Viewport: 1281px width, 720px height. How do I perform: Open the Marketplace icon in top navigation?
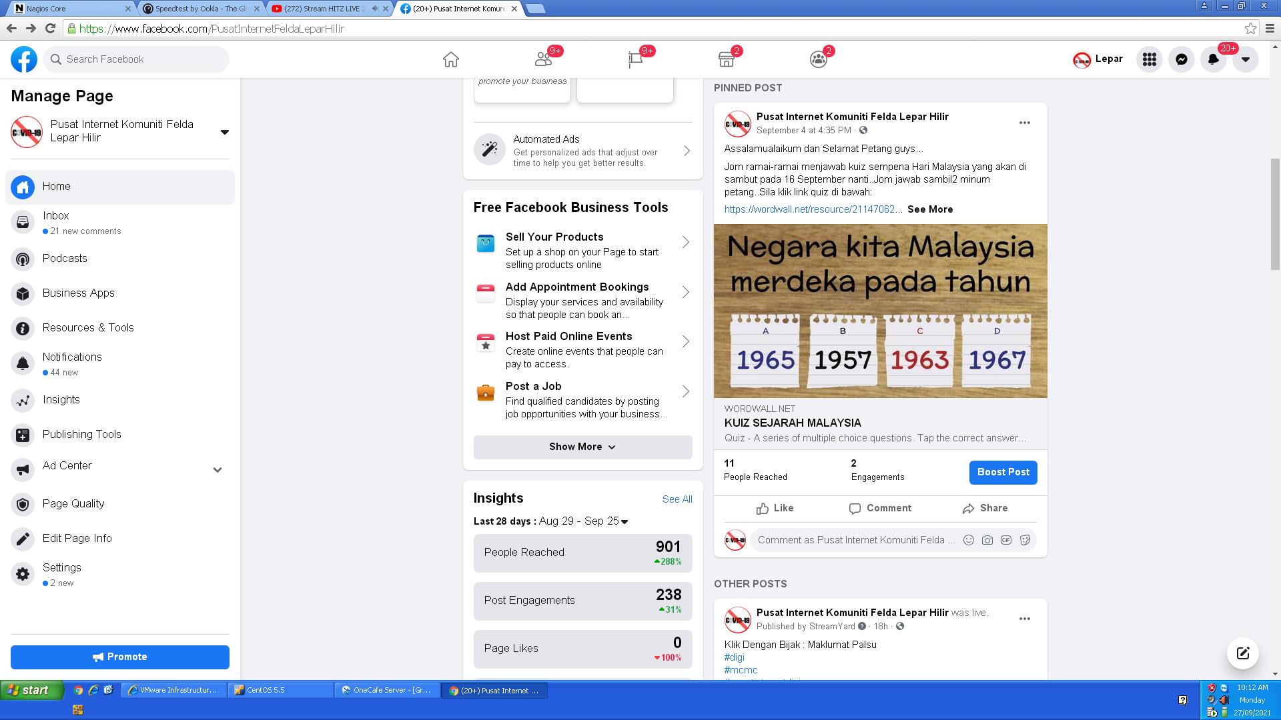pyautogui.click(x=727, y=59)
